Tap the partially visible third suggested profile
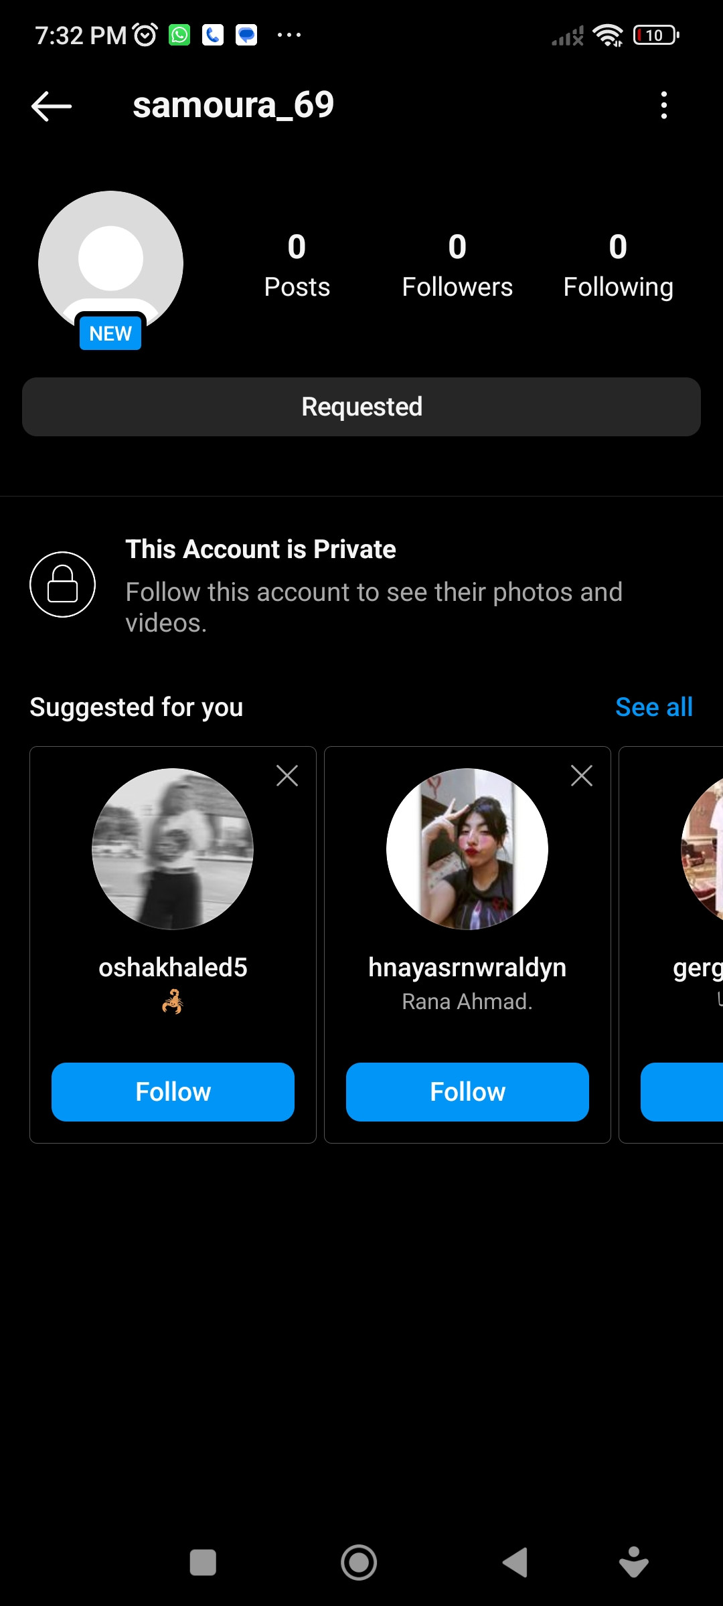 pyautogui.click(x=671, y=945)
